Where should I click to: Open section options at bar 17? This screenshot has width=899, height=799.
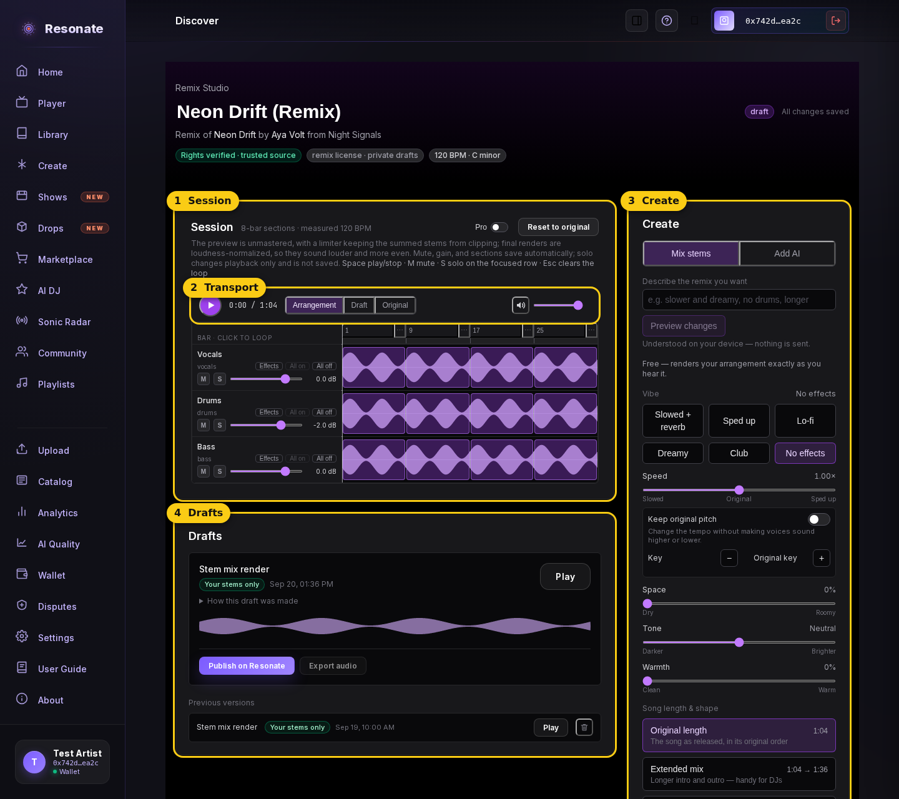(528, 330)
